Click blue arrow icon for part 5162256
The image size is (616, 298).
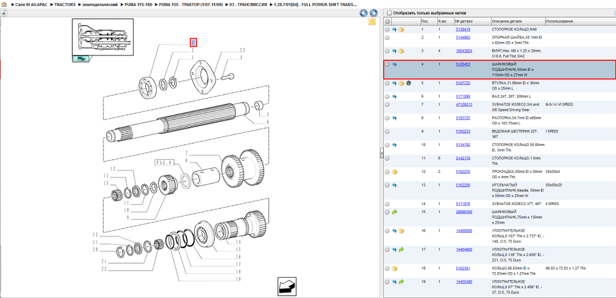point(394,185)
